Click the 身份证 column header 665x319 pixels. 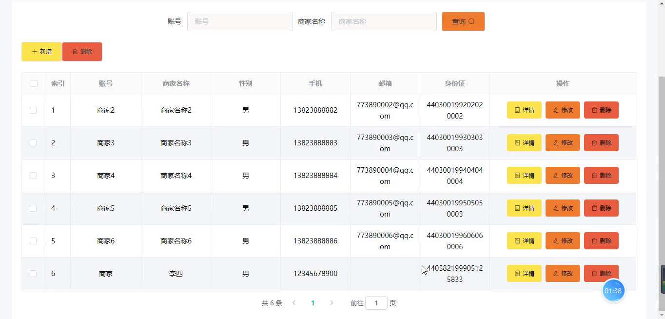(x=455, y=83)
